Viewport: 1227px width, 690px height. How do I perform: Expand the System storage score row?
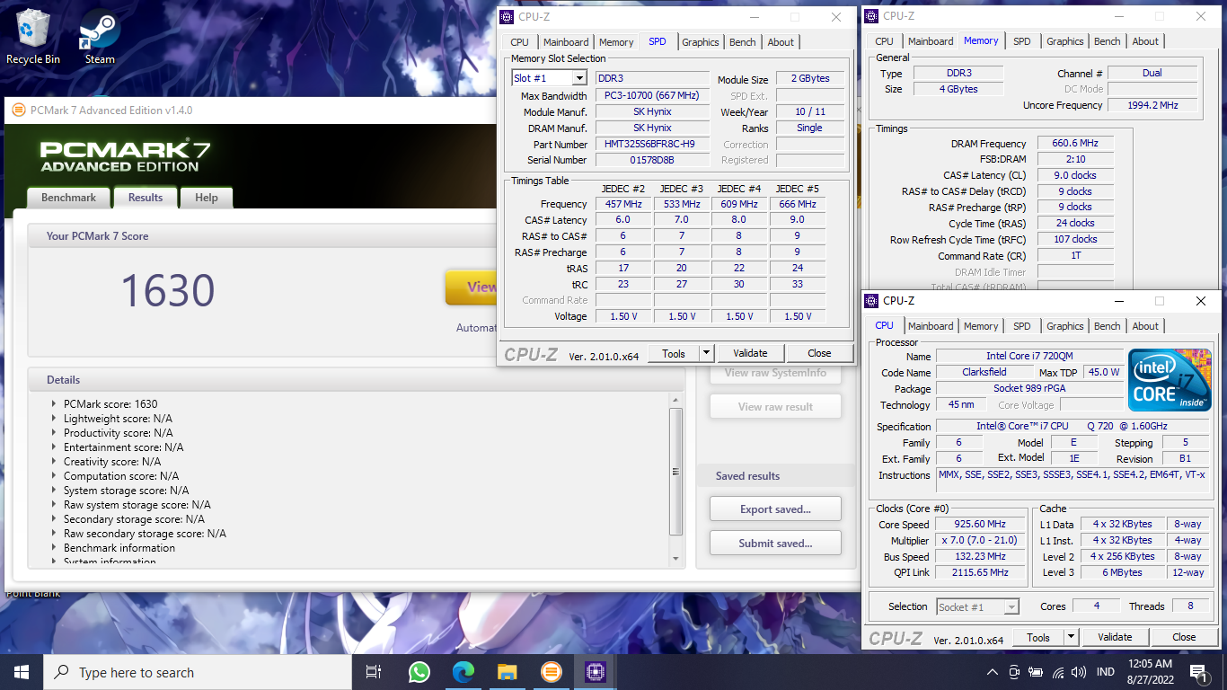coord(54,491)
